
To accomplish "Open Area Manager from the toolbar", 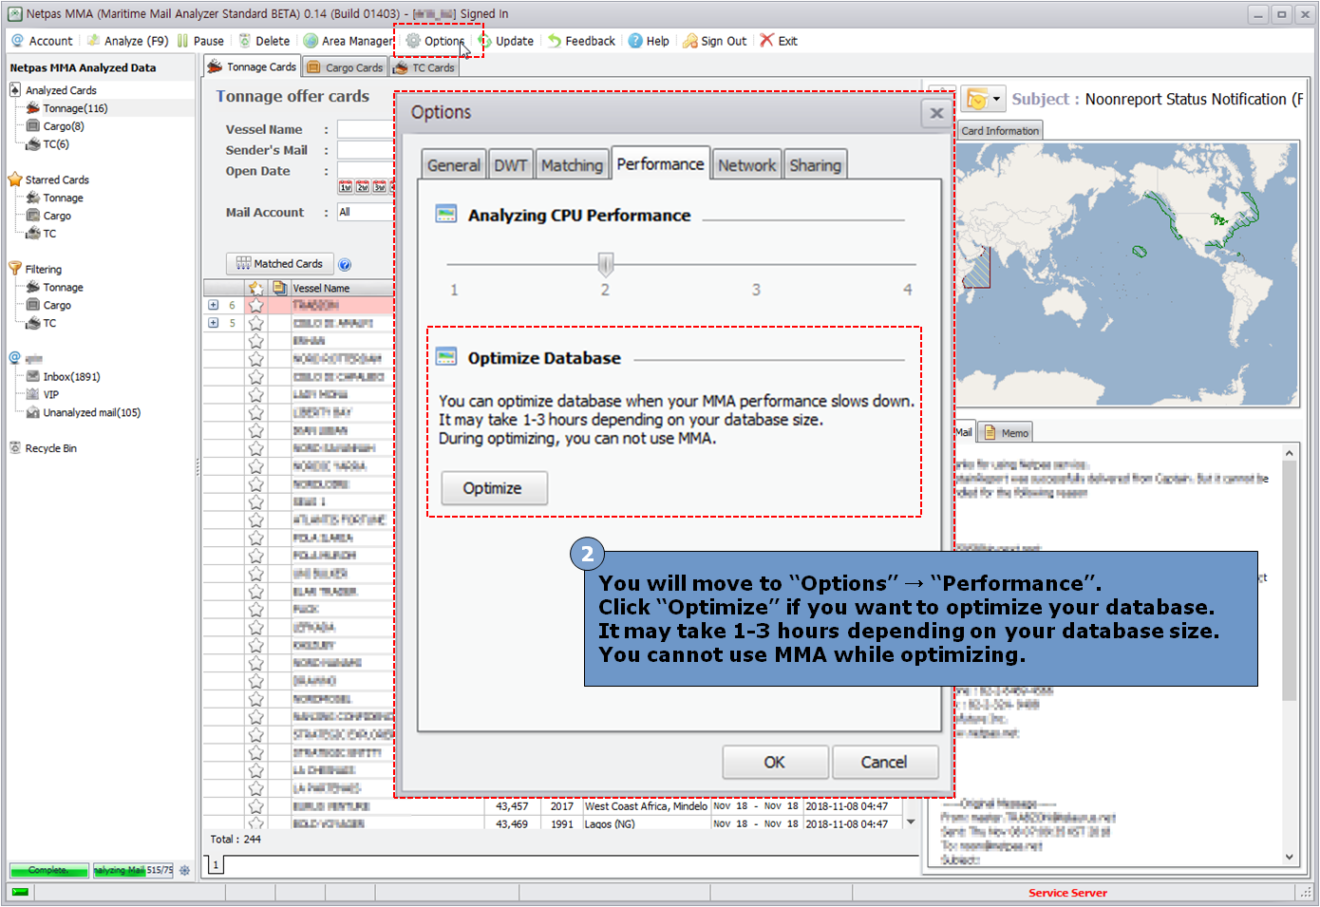I will (x=348, y=41).
